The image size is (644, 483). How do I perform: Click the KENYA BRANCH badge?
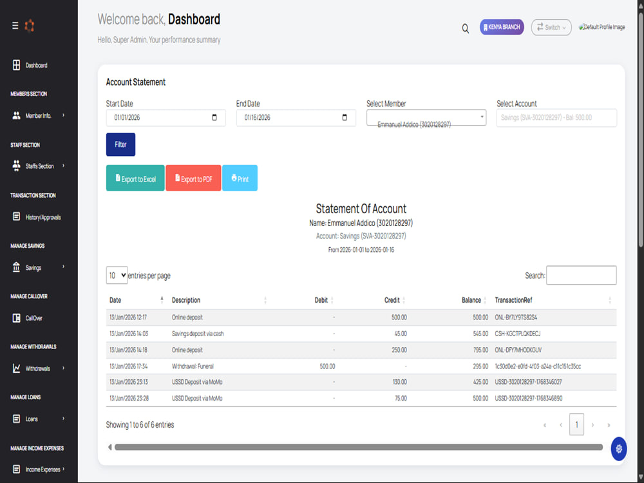502,27
